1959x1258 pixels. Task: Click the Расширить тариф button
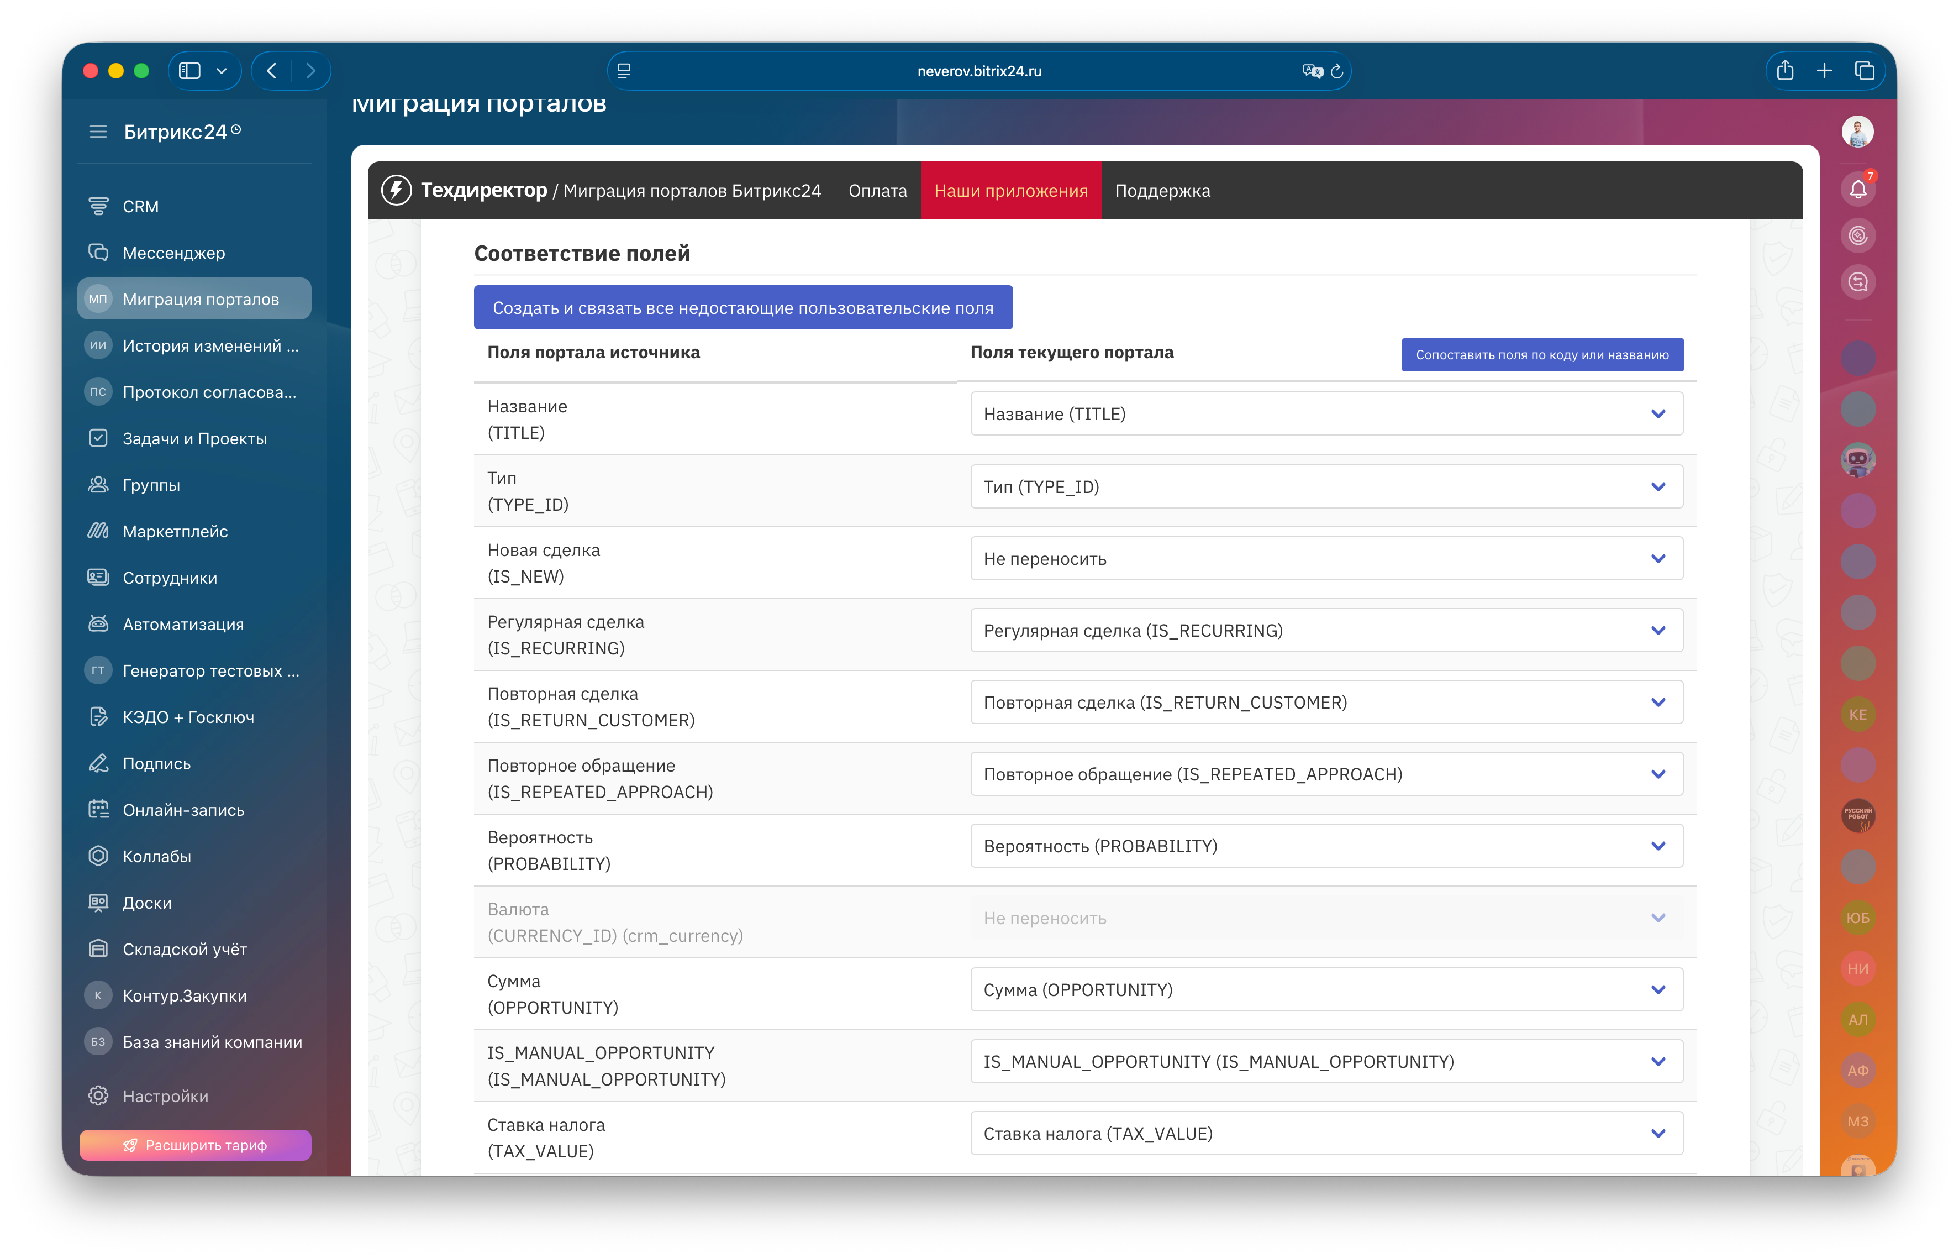[195, 1145]
